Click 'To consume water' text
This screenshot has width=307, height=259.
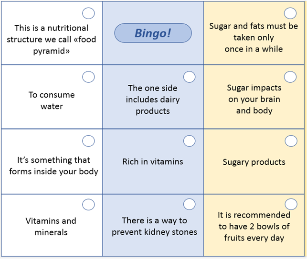tap(52, 100)
